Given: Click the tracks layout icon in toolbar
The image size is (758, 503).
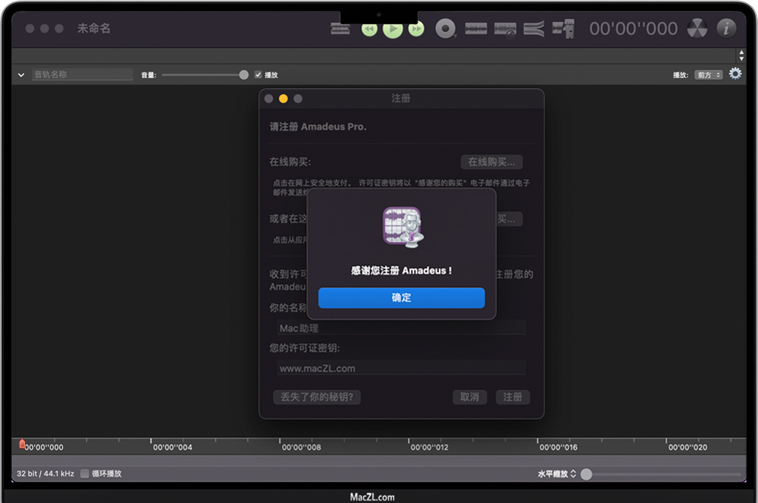Looking at the screenshot, I should tap(340, 29).
